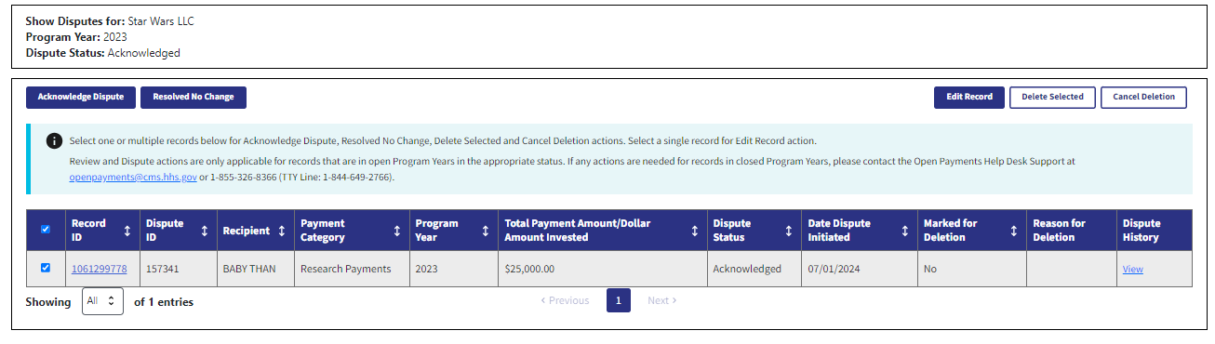This screenshot has height=344, width=1215.
Task: Sort Marked for Deletion column
Action: (1013, 231)
